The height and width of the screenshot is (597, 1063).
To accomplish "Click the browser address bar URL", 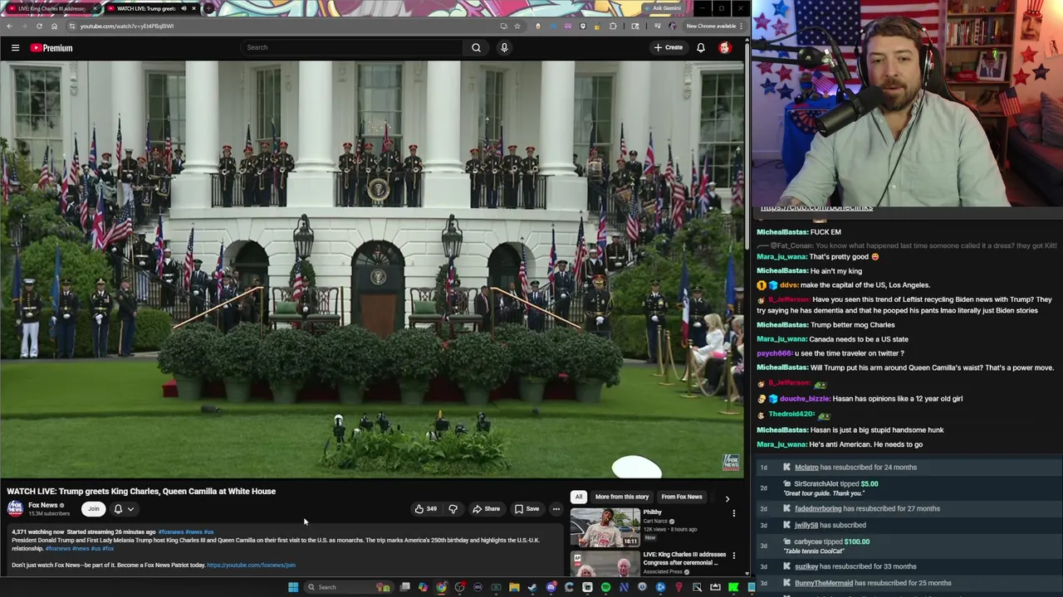I will pos(127,26).
